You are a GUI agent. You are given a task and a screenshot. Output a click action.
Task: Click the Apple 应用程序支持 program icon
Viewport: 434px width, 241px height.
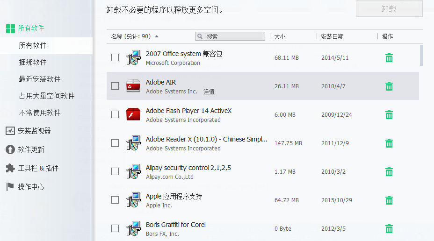[133, 200]
